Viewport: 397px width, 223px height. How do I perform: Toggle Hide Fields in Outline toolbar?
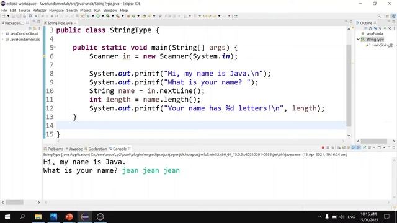tap(375, 28)
